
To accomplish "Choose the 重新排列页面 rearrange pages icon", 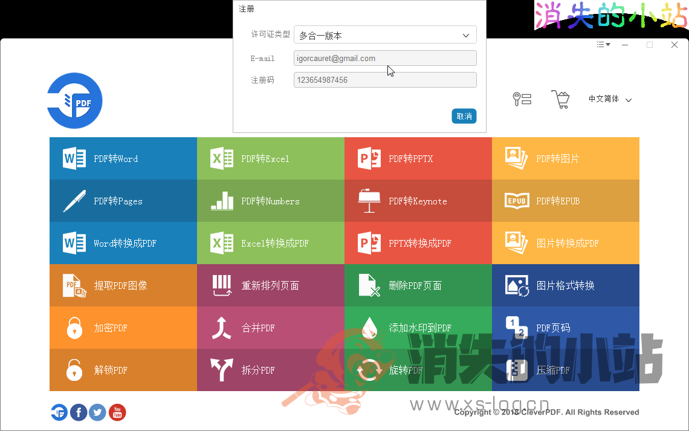I will (222, 285).
